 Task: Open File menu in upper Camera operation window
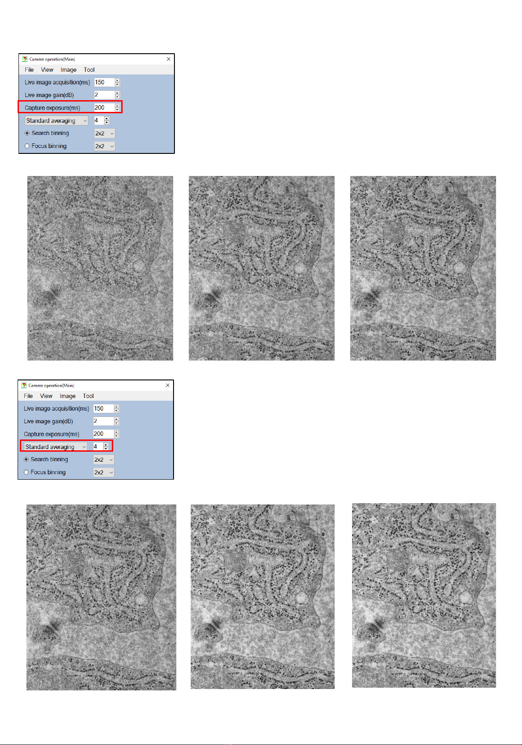29,70
